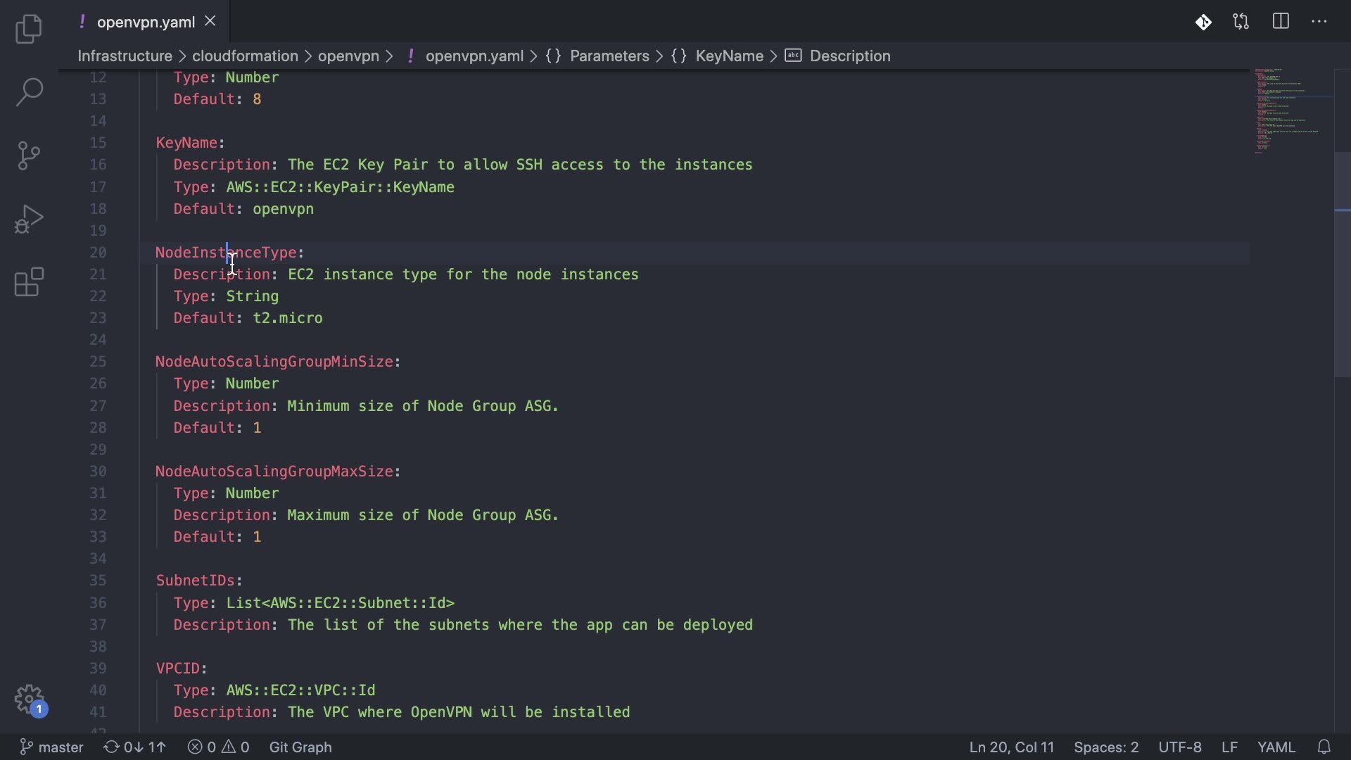Open the Explorer view in activity bar
1351x760 pixels.
29,29
